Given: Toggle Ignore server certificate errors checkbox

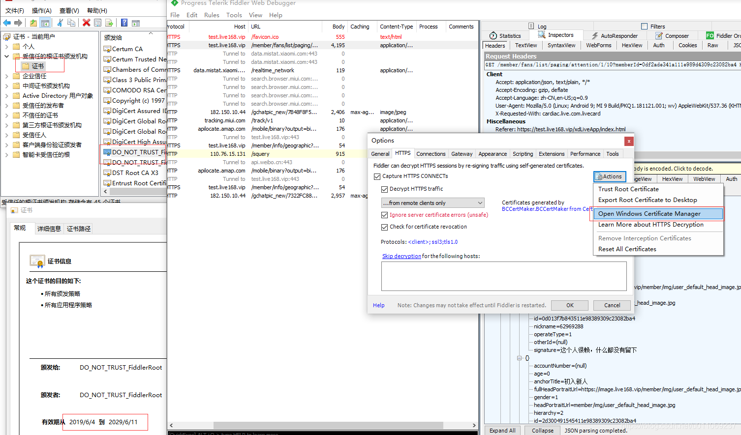Looking at the screenshot, I should [384, 215].
